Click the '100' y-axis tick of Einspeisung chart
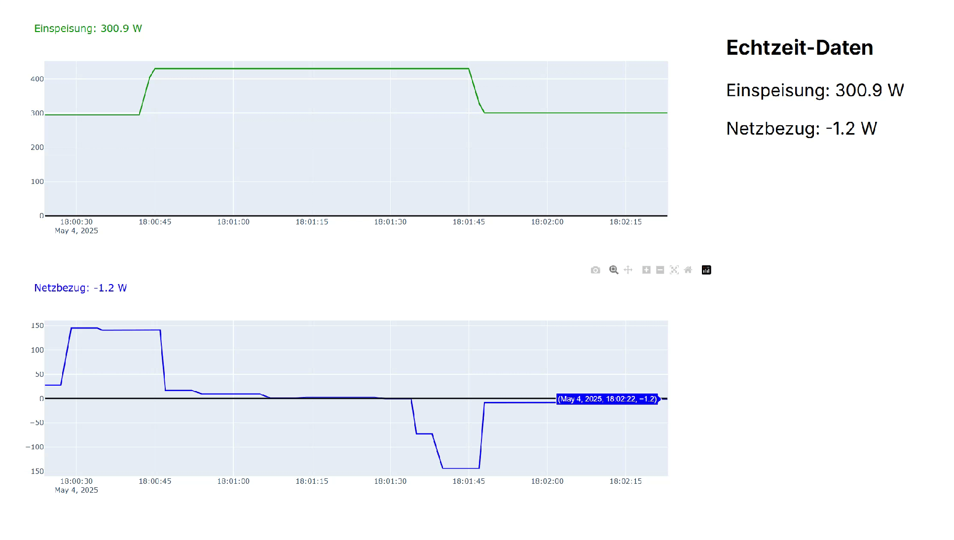The height and width of the screenshot is (540, 954). pyautogui.click(x=37, y=181)
